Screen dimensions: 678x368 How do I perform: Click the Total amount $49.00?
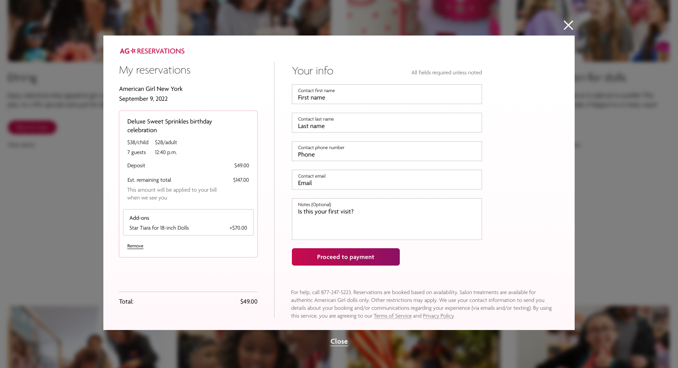coord(248,302)
